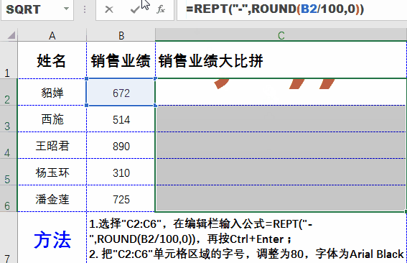
Task: Select column C header
Action: tap(281, 35)
